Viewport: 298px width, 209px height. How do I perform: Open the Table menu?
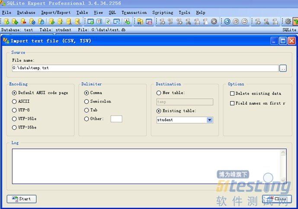tap(82, 13)
